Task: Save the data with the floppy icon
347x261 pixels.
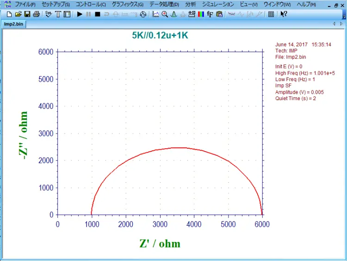Action: pos(27,14)
